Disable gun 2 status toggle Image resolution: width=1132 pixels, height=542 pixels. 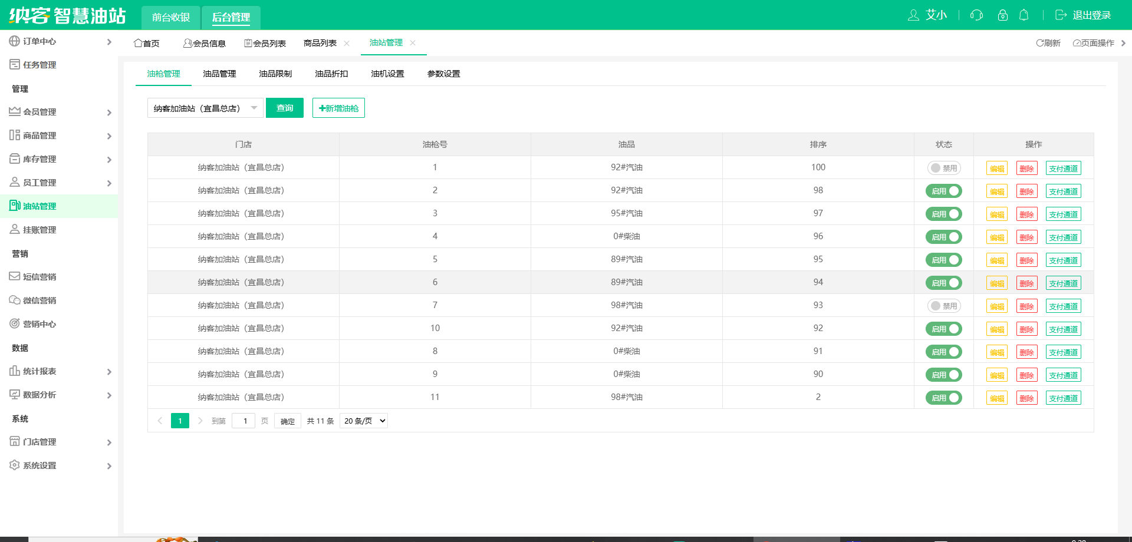(944, 191)
